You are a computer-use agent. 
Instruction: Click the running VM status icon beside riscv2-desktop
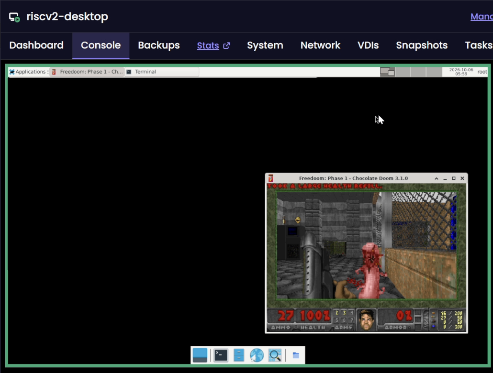point(14,17)
